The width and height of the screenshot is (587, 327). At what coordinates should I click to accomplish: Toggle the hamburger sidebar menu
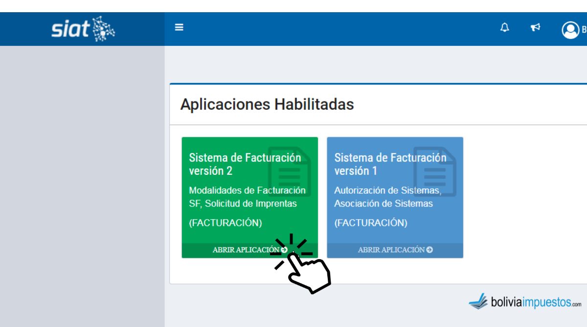(x=180, y=28)
